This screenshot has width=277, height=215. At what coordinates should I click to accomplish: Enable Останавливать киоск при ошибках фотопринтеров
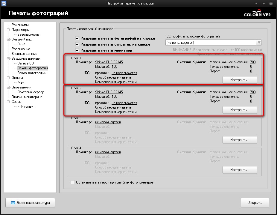[x=73, y=182]
